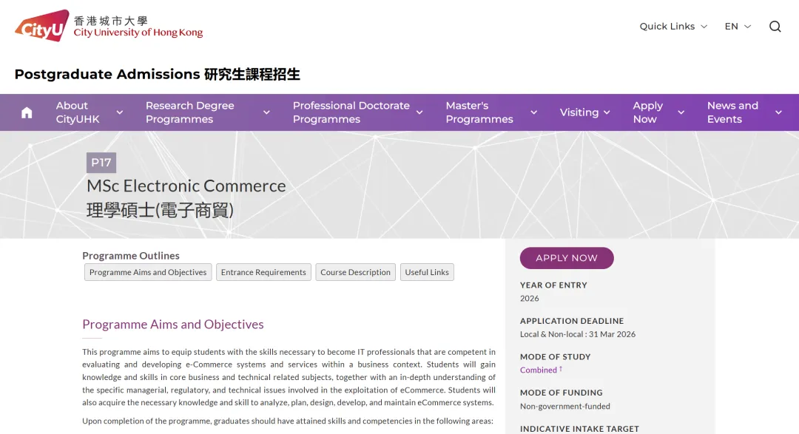The height and width of the screenshot is (434, 799).
Task: Click the Postgraduate Admissions header title
Action: [x=157, y=74]
